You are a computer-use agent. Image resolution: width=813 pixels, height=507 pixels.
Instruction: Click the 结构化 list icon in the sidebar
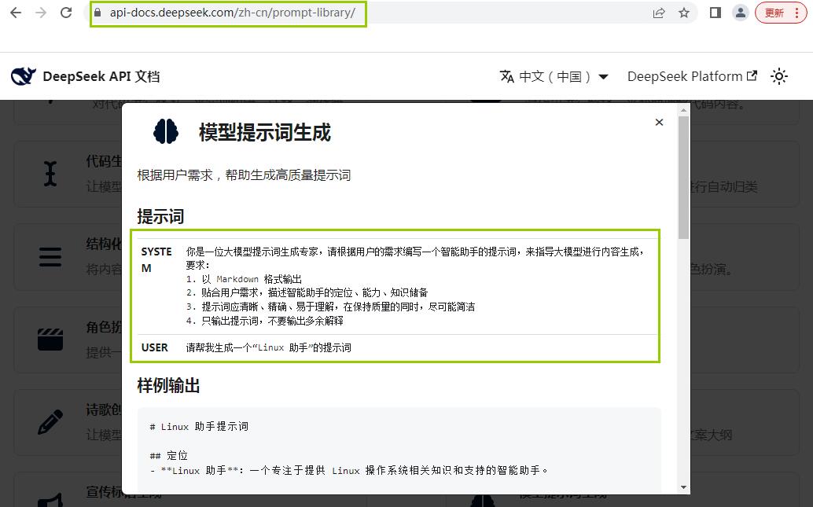pyautogui.click(x=50, y=256)
